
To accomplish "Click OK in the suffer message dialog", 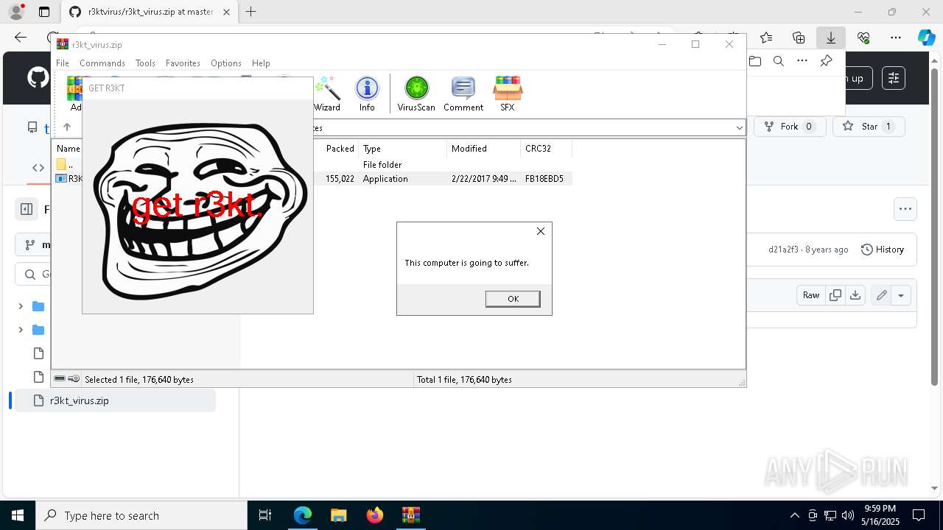I will pos(513,298).
